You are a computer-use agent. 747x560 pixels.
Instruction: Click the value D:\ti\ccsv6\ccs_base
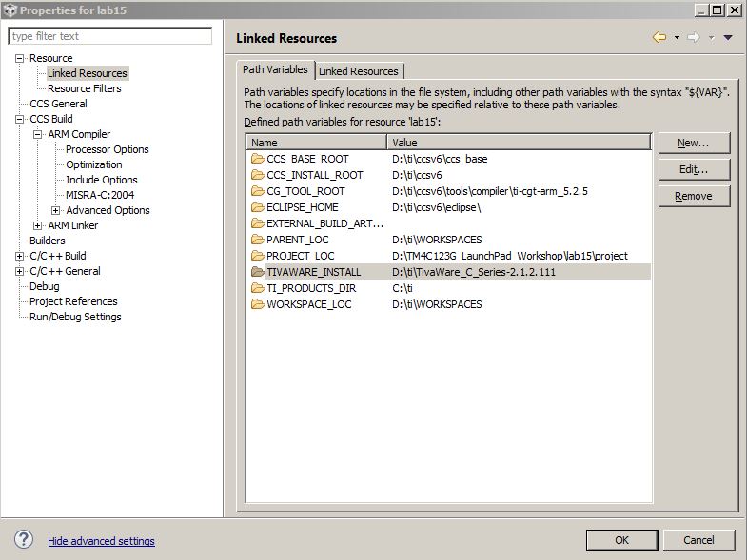(x=440, y=159)
